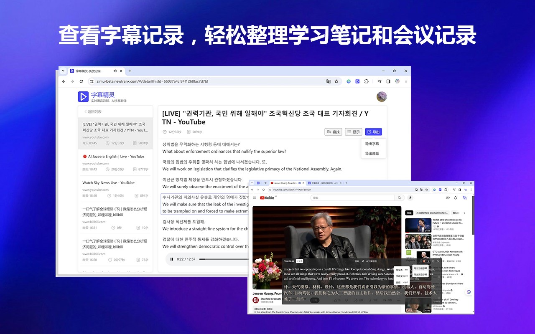Click the 字幕精灵 logo icon

(x=83, y=96)
